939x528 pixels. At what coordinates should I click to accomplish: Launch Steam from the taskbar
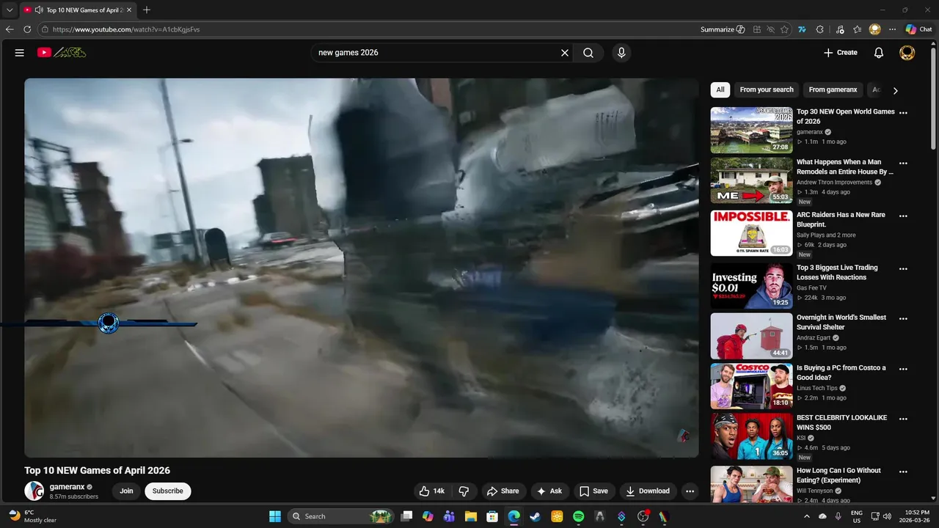tap(536, 516)
